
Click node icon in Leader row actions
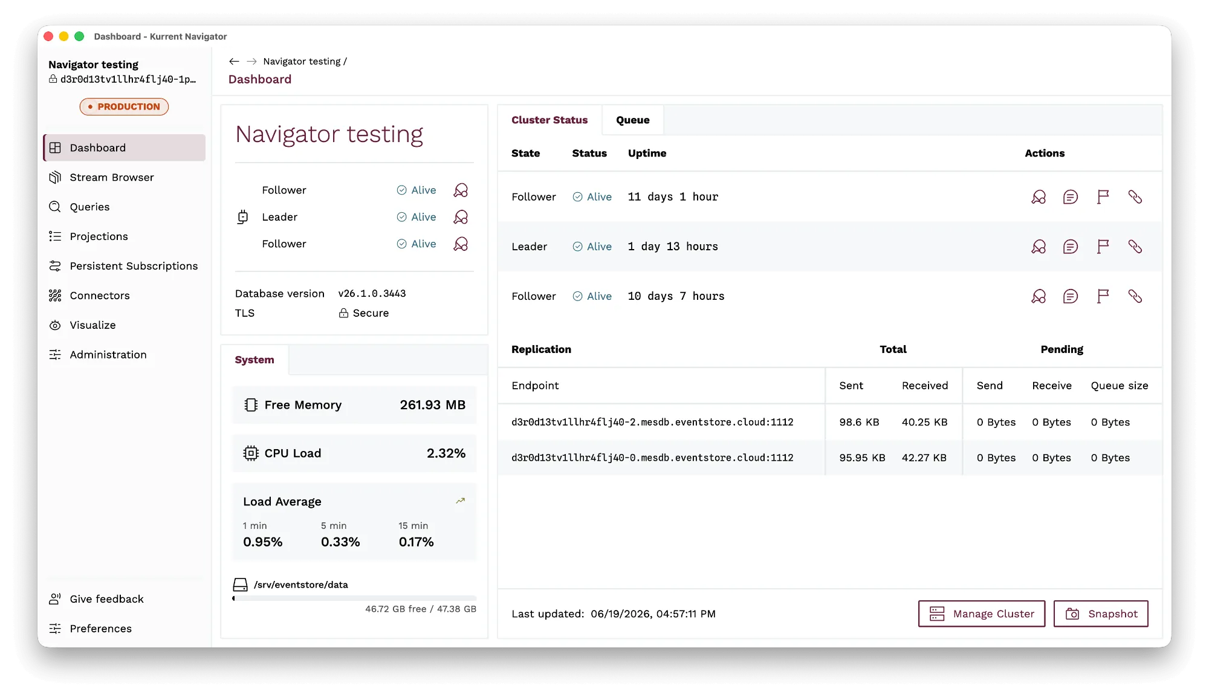[x=1039, y=247]
